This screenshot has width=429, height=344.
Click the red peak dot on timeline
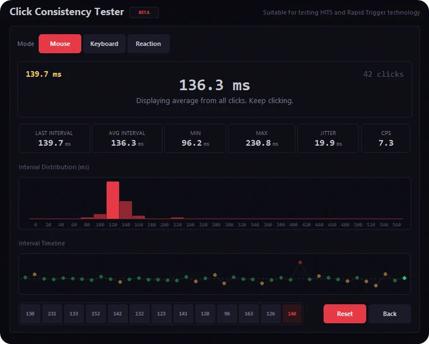pos(300,262)
